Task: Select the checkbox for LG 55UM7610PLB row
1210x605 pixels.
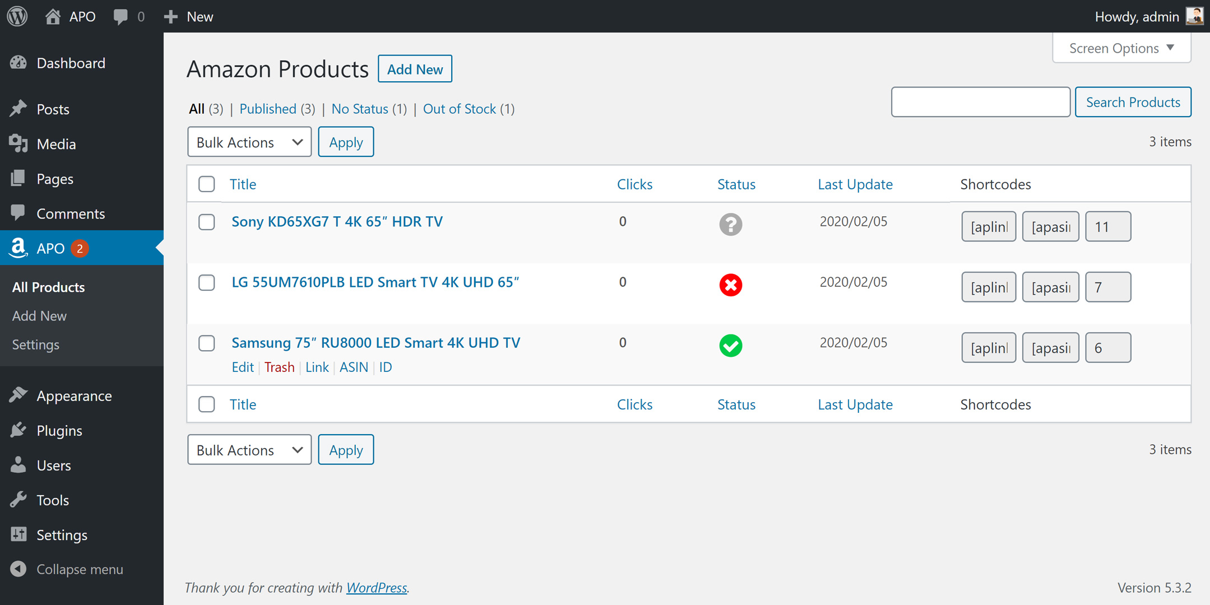Action: [x=206, y=282]
